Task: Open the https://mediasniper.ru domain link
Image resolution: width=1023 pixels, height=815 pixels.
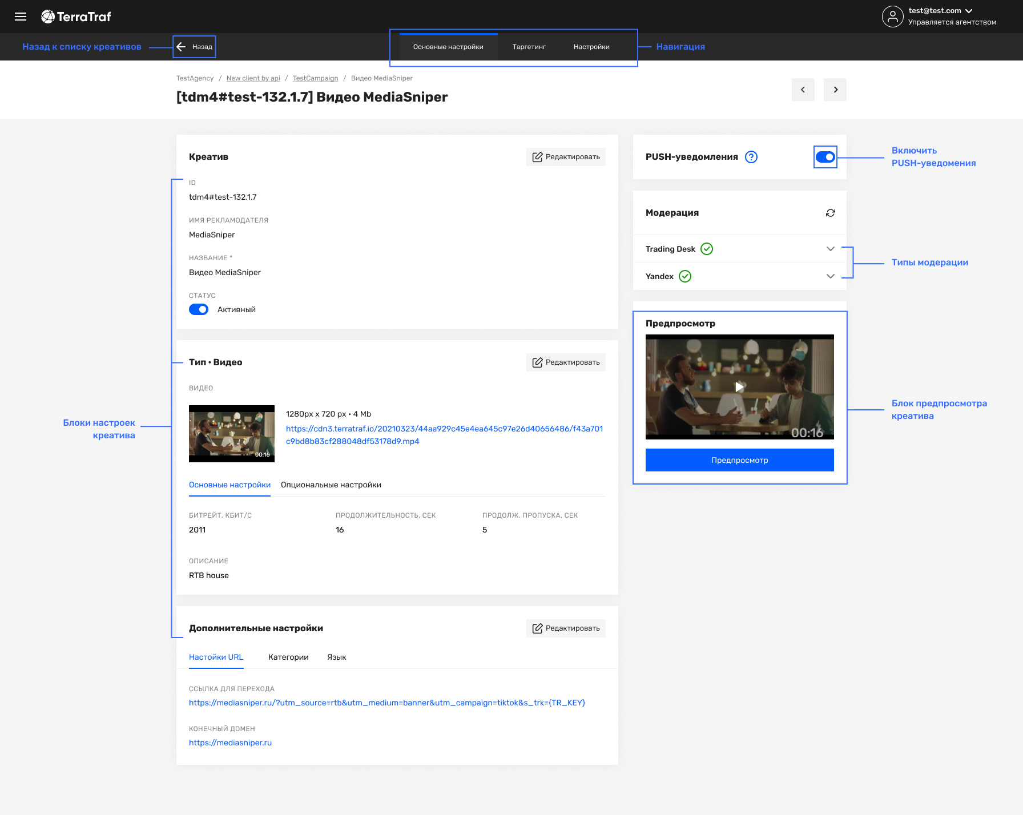Action: [x=231, y=743]
